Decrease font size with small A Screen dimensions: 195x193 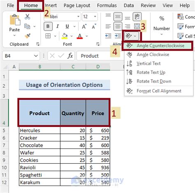point(94,26)
